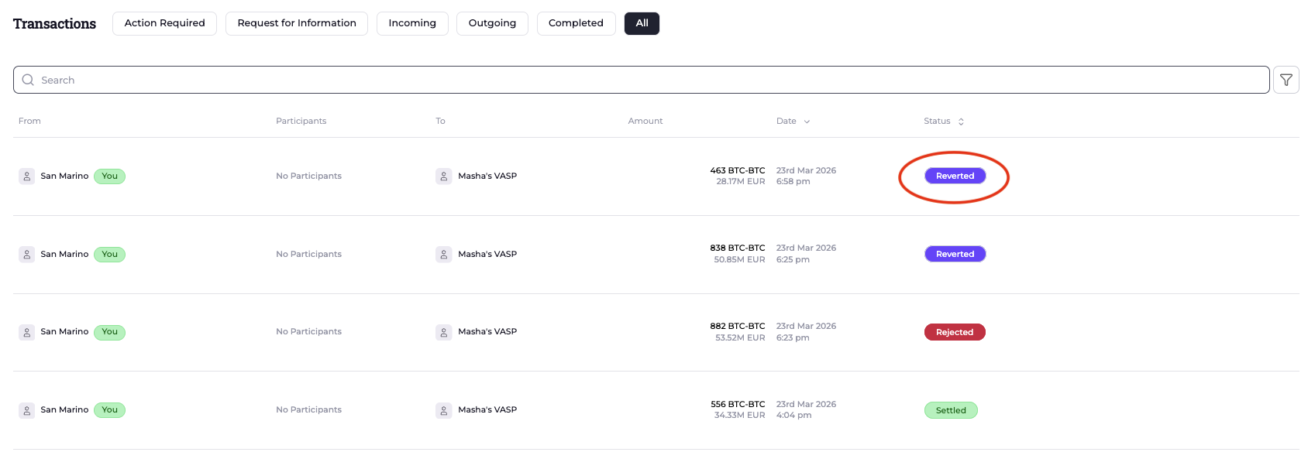This screenshot has height=452, width=1308.
Task: Click the You tag in 463 BTC-BTC row
Action: tap(110, 176)
